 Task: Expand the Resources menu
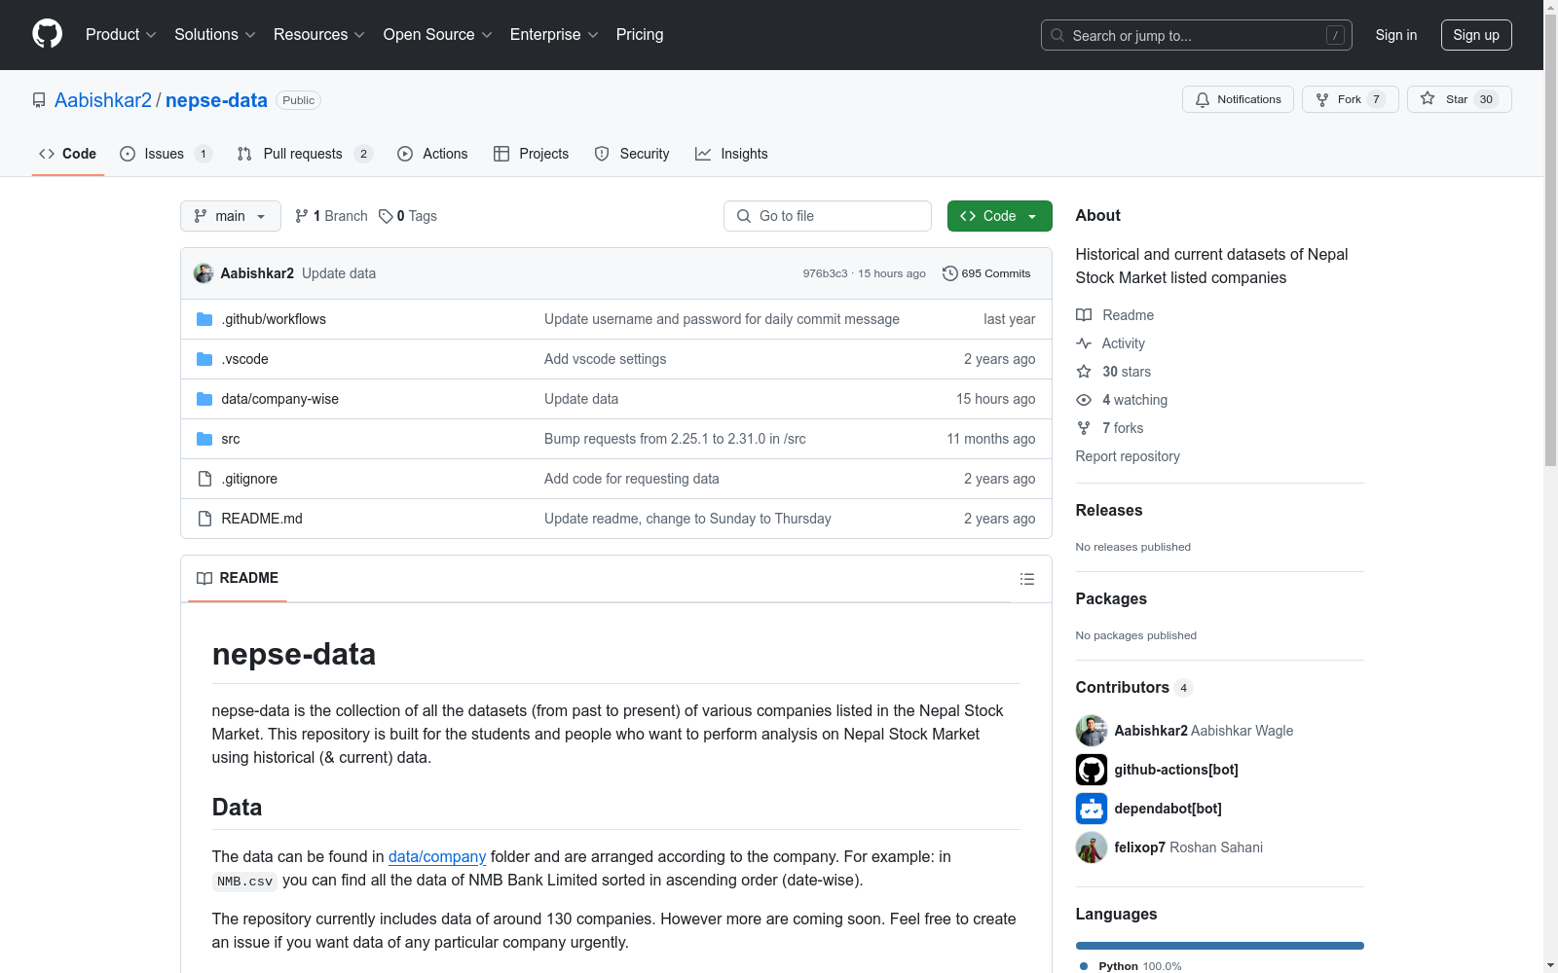(319, 34)
